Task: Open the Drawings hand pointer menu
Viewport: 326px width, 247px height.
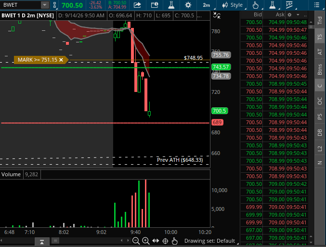Action: pos(256,5)
